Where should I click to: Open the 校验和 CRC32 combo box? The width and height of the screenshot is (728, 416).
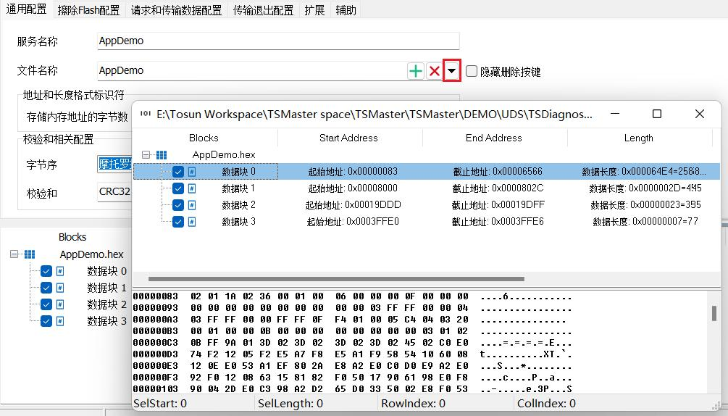[x=114, y=192]
